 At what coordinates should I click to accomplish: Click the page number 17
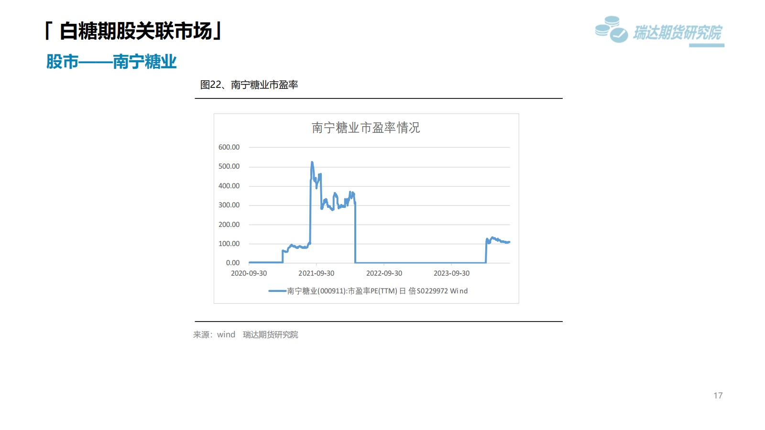pyautogui.click(x=718, y=396)
